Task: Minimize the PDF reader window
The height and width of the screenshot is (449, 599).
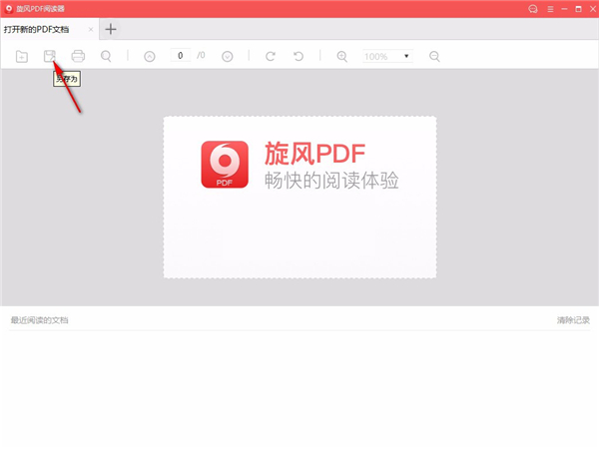Action: pos(564,9)
